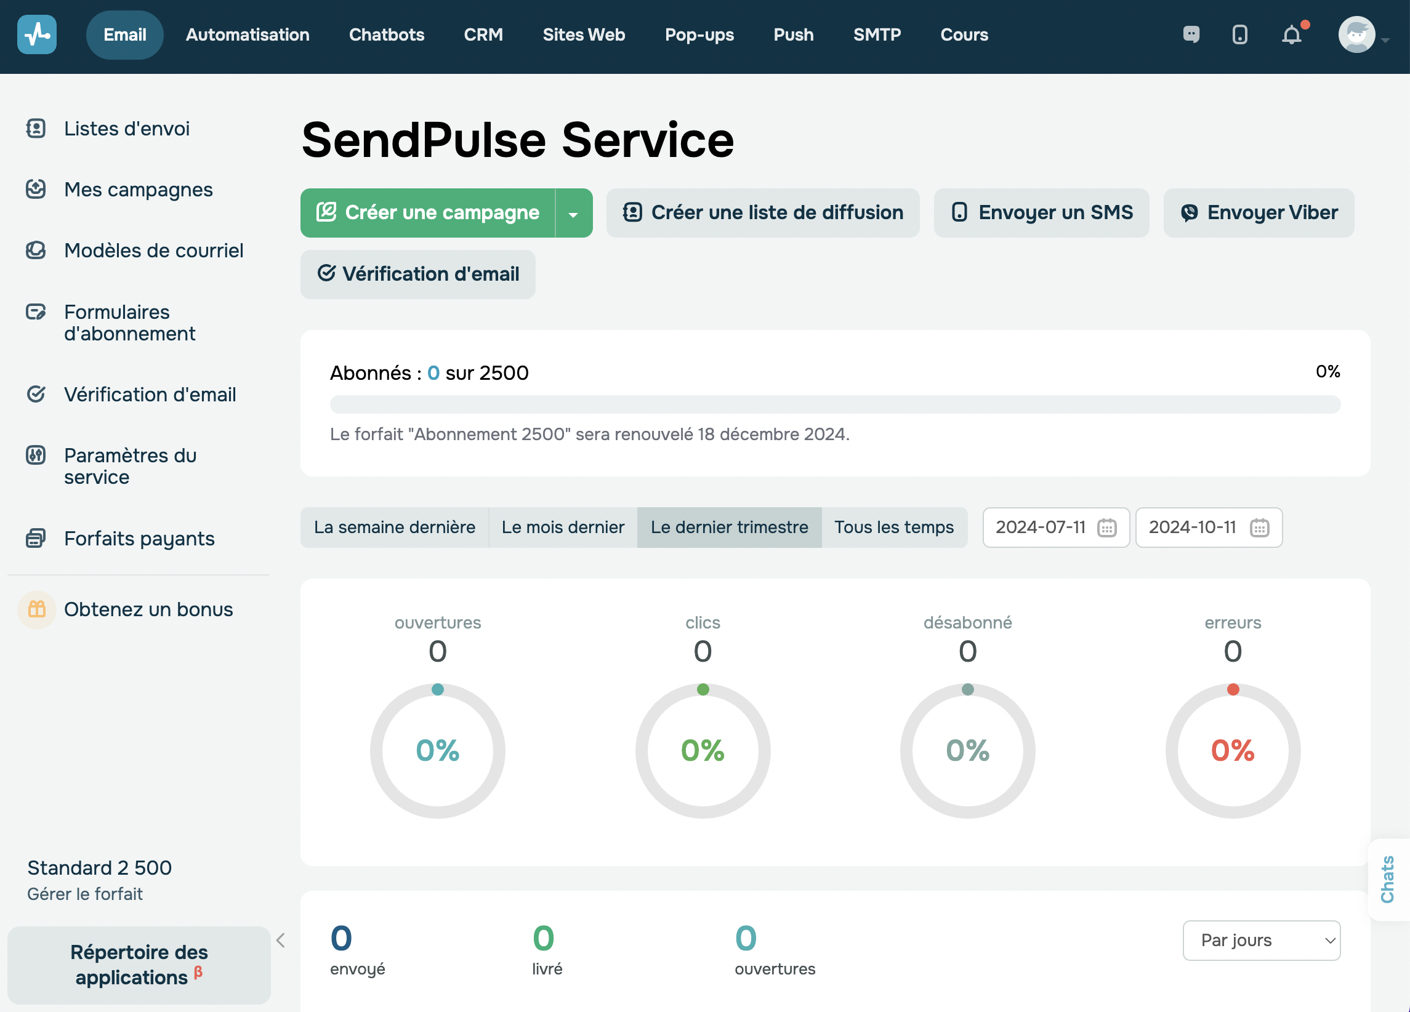Open the user avatar menu
1410x1012 pixels.
pyautogui.click(x=1356, y=35)
